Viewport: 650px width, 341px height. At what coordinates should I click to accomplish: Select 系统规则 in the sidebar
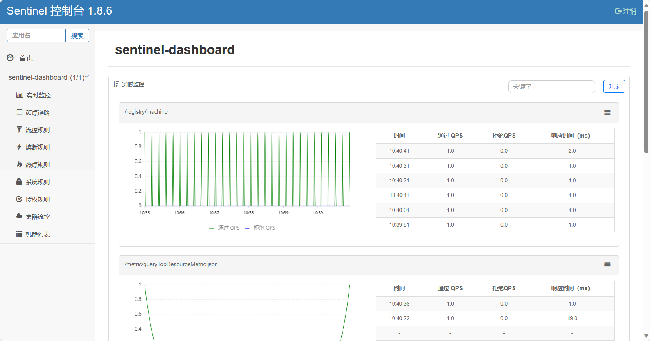[x=38, y=182]
